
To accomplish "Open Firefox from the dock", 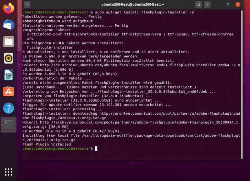I will [8, 8].
